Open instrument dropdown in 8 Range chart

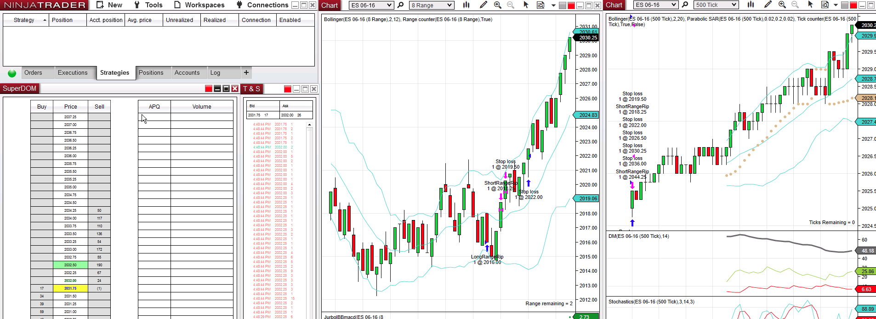pyautogui.click(x=371, y=5)
